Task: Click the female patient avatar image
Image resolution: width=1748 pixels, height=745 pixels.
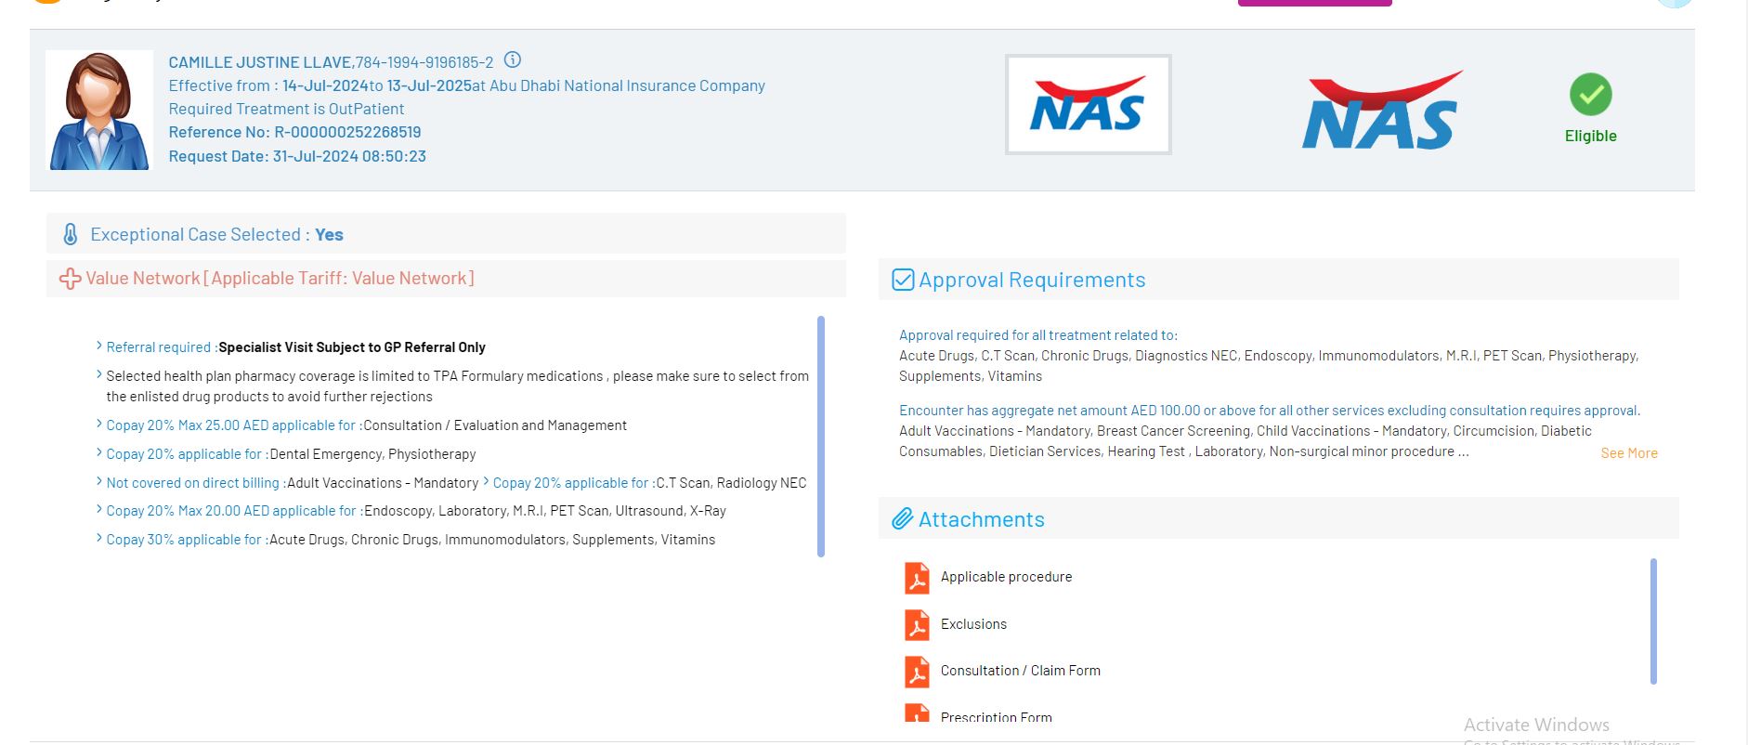Action: (99, 111)
